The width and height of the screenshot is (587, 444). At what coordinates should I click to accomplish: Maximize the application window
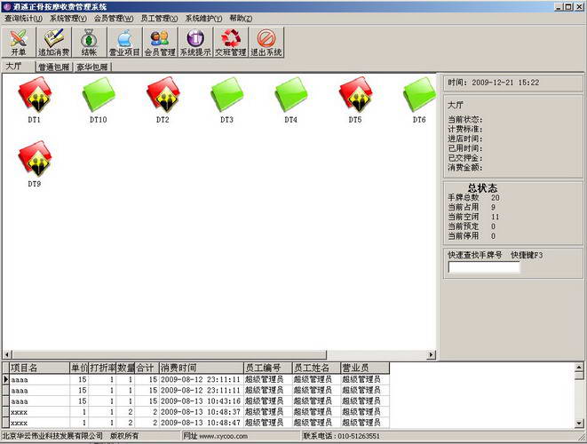(567, 6)
